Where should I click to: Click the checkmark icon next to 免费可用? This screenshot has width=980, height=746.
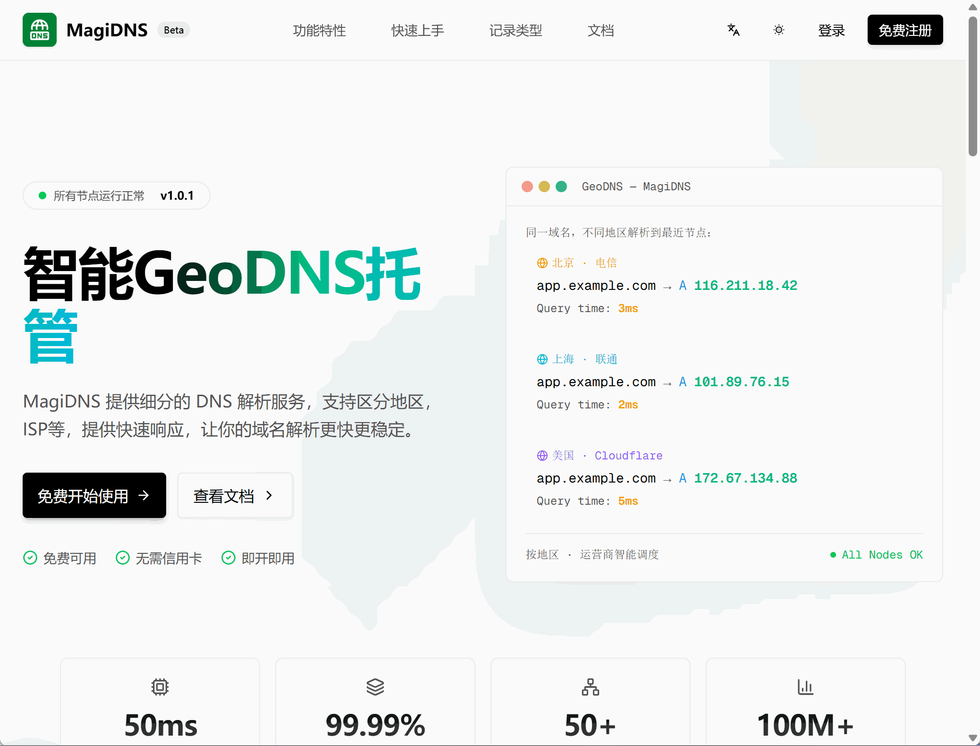30,558
